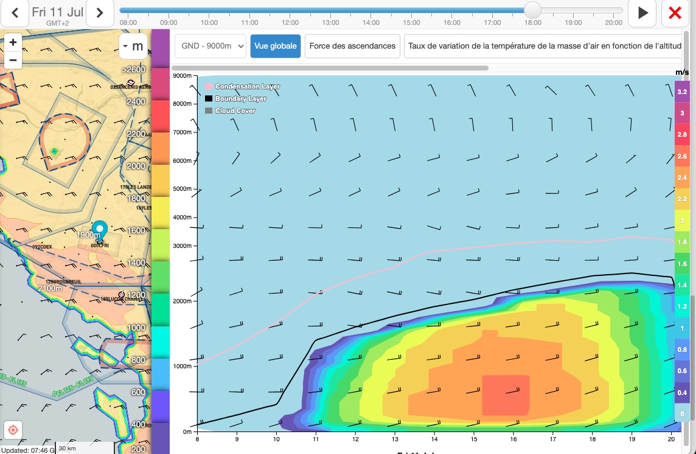Center map on my location icon
This screenshot has width=696, height=454.
tap(13, 429)
